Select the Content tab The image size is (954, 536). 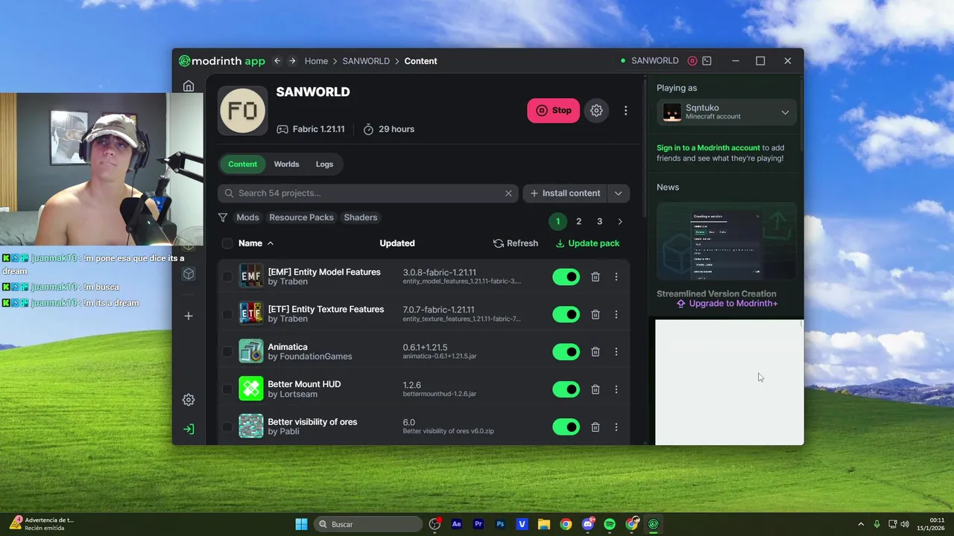click(242, 165)
